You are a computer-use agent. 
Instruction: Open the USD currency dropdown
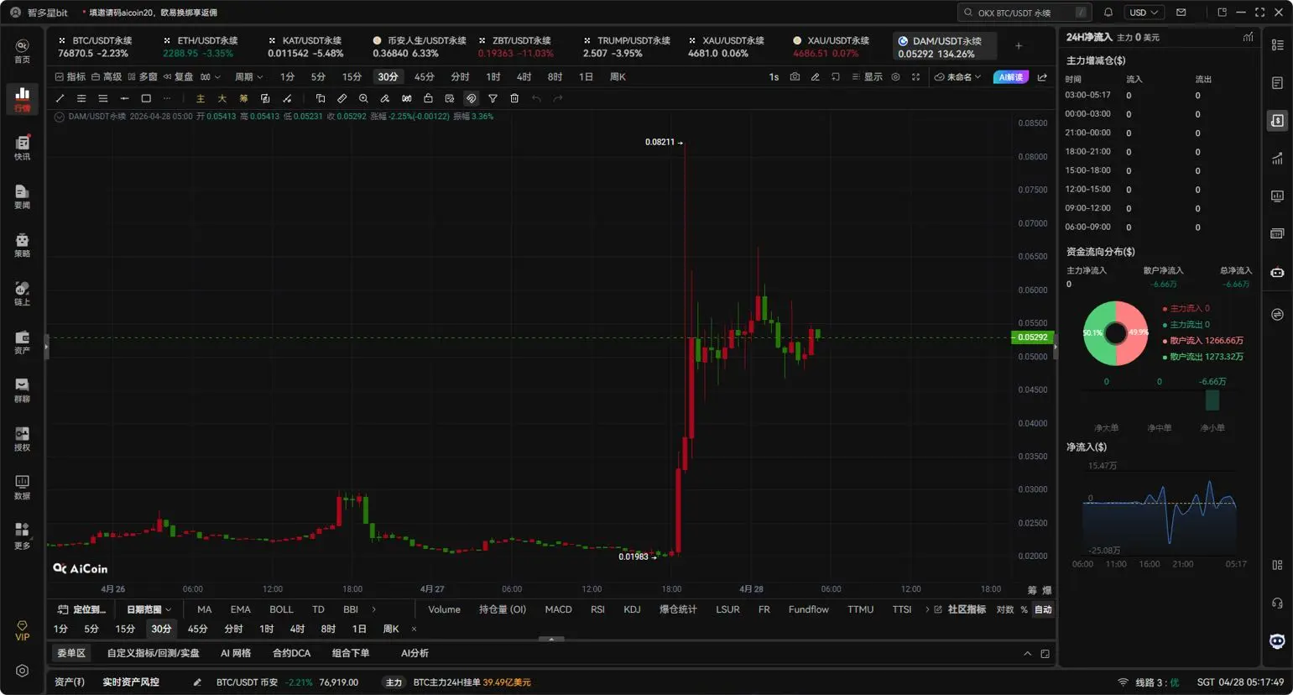1144,13
